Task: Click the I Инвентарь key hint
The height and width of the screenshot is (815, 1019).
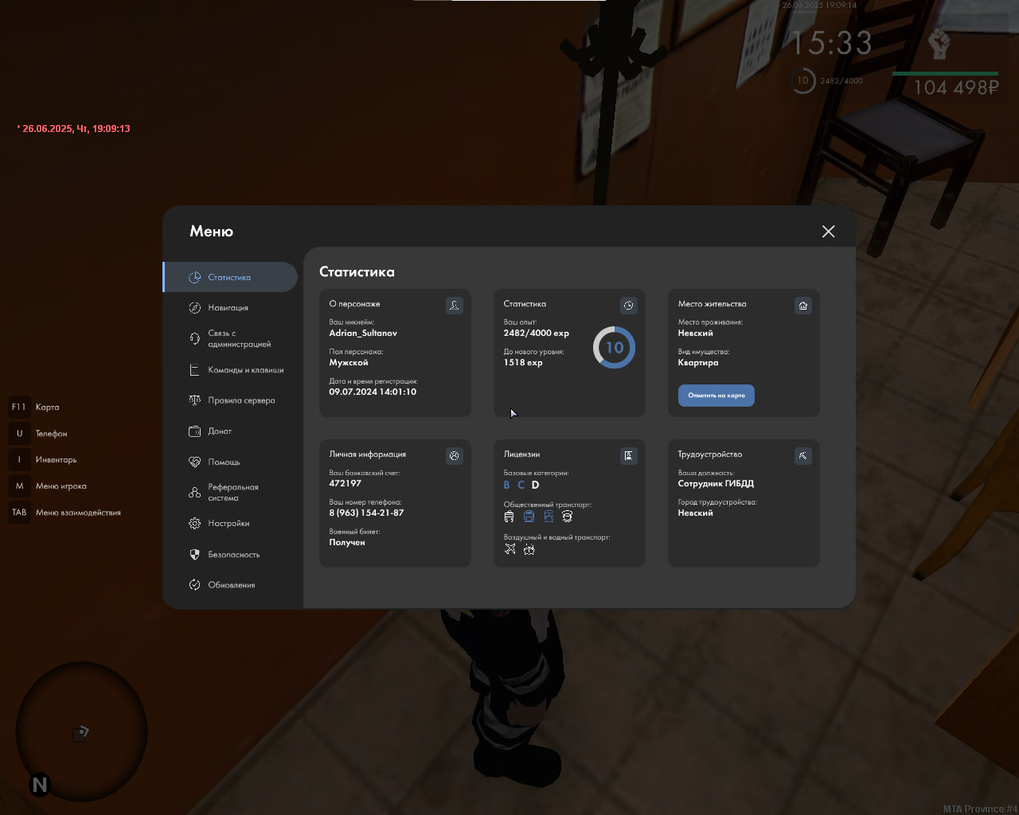Action: (x=43, y=459)
